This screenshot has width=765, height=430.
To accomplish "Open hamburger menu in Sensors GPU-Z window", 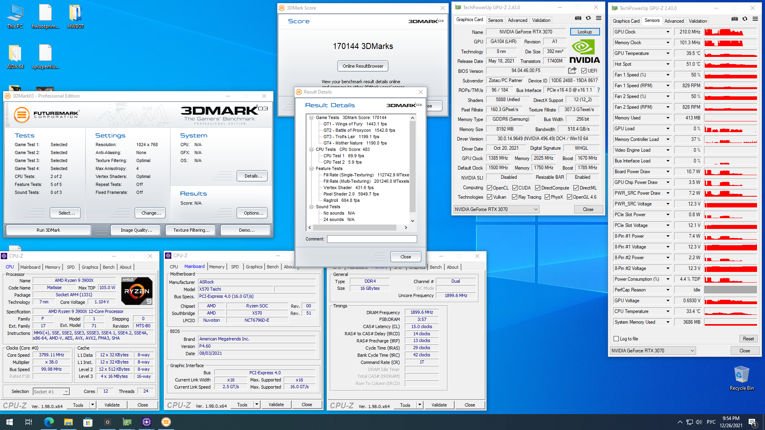I will tap(755, 19).
